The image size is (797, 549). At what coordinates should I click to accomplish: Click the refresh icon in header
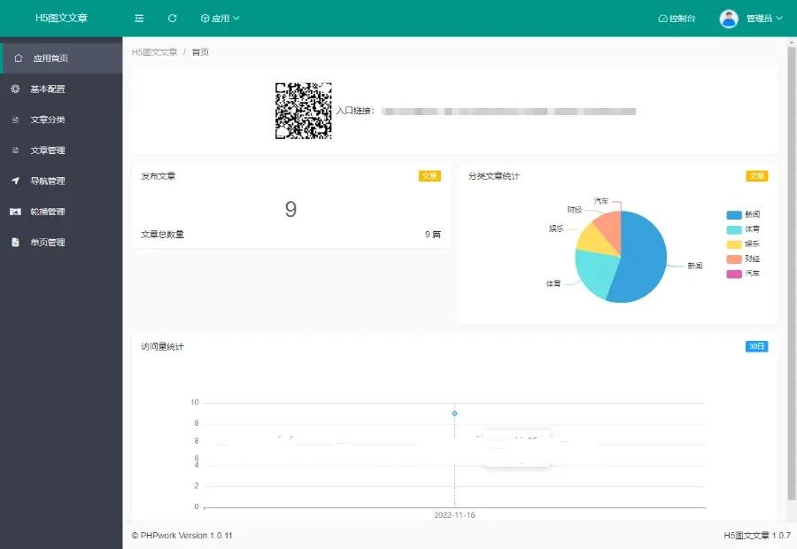point(173,19)
